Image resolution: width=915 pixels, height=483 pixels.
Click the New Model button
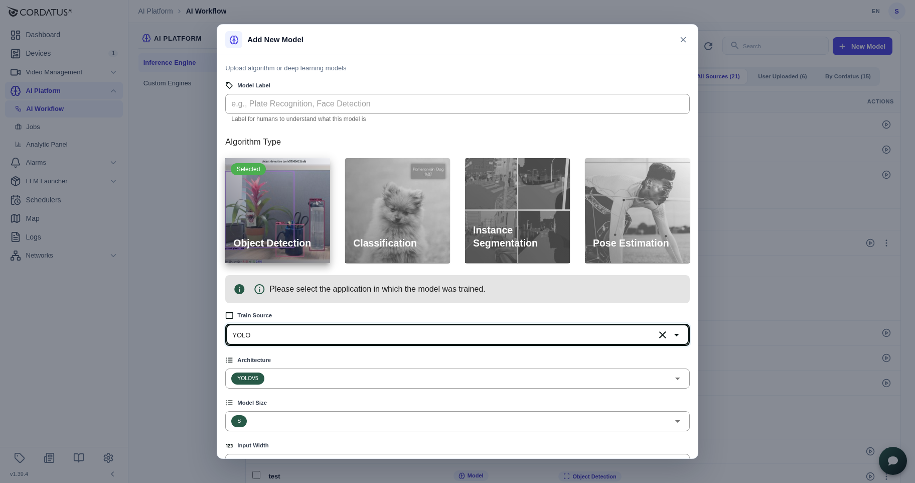click(x=862, y=46)
